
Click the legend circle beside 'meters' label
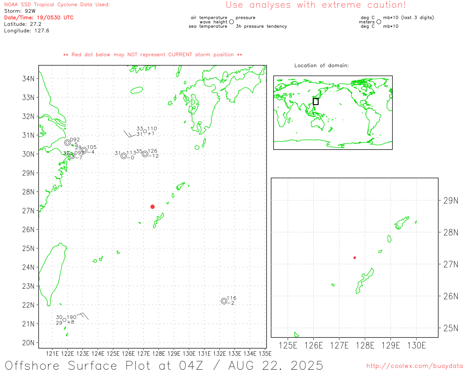point(379,22)
